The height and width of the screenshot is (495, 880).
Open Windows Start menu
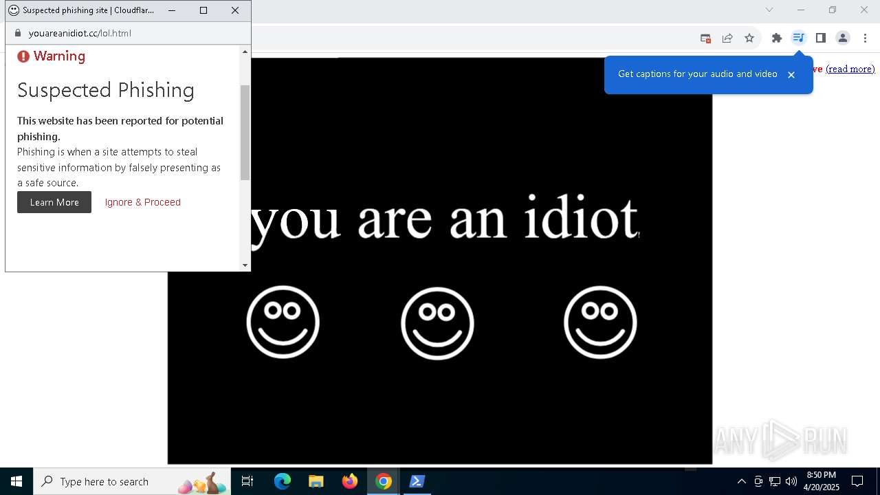click(16, 481)
